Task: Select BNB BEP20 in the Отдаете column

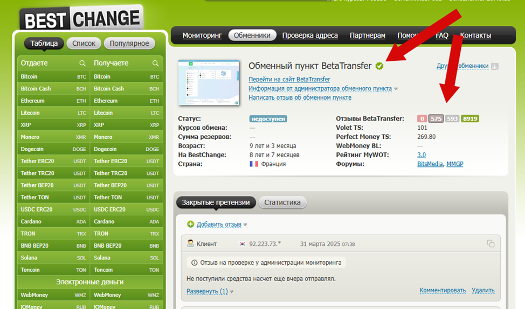Action: (53, 245)
